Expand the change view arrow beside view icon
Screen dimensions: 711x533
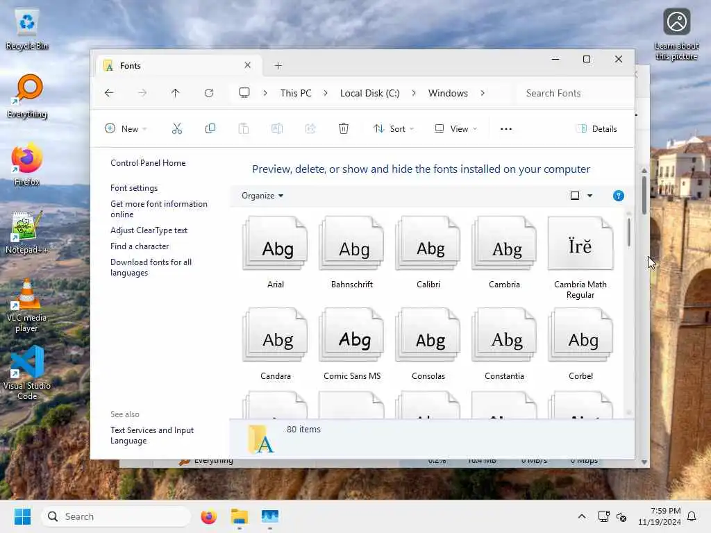point(589,195)
